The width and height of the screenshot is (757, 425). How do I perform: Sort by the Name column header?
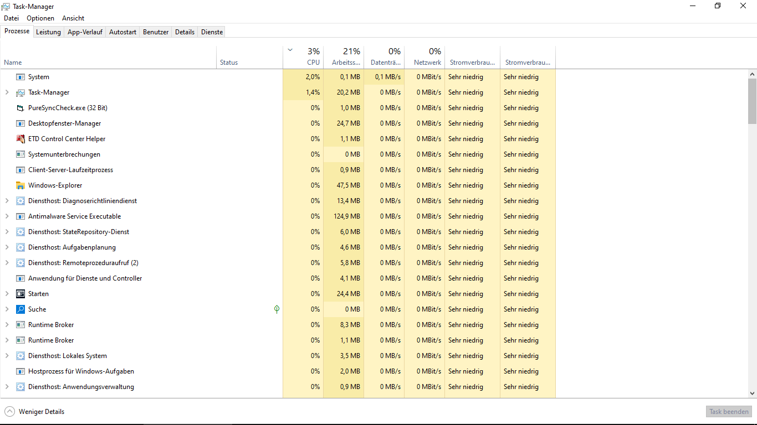tap(108, 57)
